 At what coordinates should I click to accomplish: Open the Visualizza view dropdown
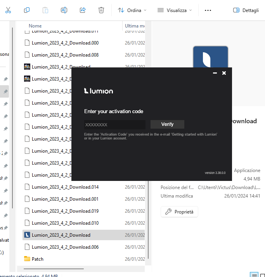point(175,10)
